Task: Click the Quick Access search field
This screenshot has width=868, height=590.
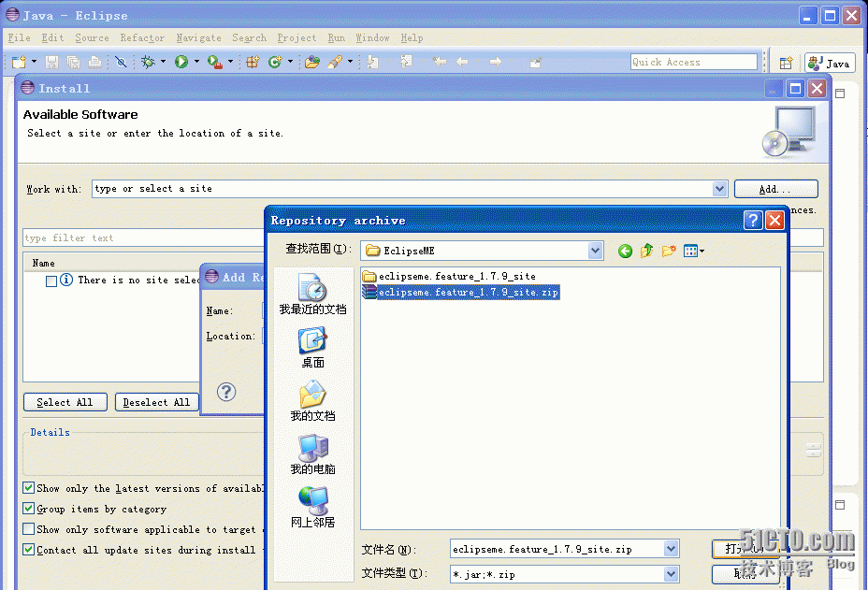Action: tap(694, 62)
